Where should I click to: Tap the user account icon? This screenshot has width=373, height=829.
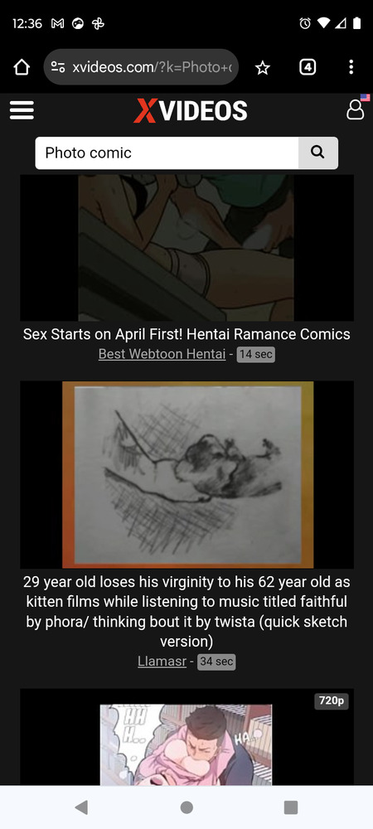pos(355,110)
